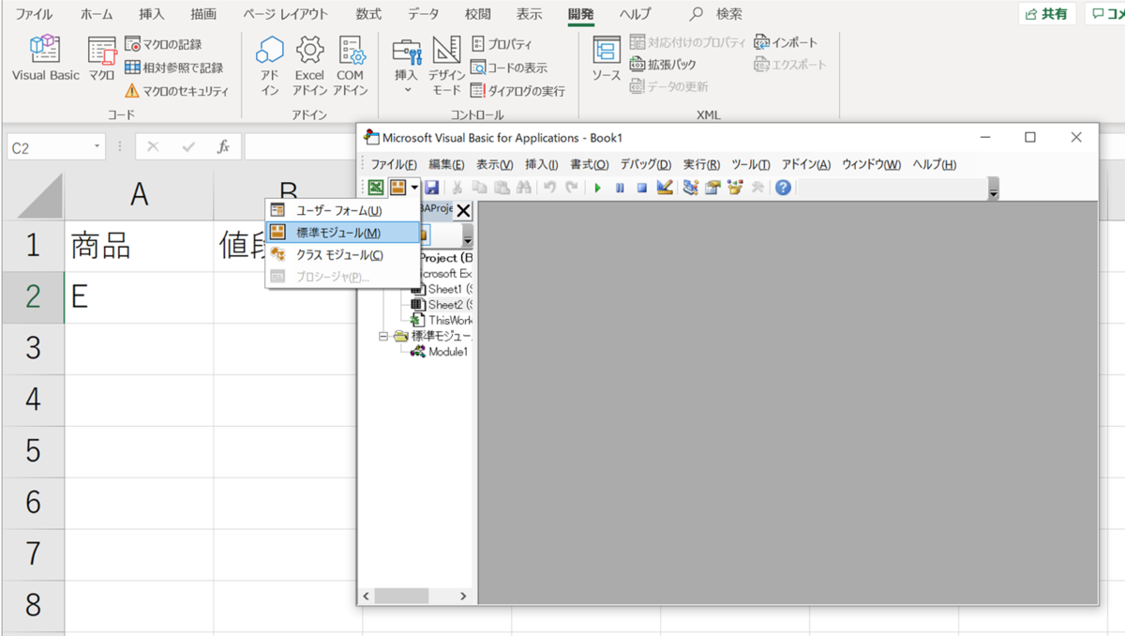Open VBA 表示(V) menu
Image resolution: width=1125 pixels, height=636 pixels.
(494, 164)
